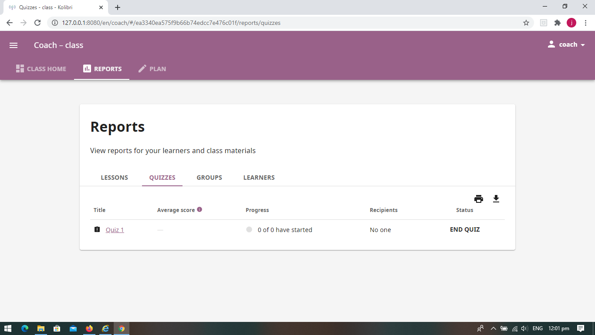Screen dimensions: 595x335
Task: Open the sidebar navigation hamburger menu
Action: (x=13, y=45)
